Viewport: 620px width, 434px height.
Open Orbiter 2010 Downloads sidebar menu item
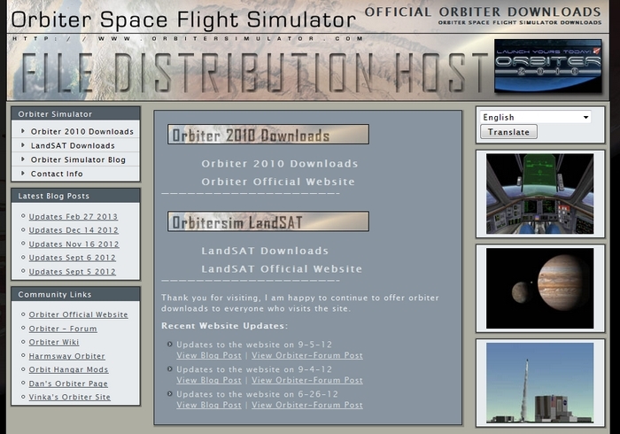click(x=82, y=131)
